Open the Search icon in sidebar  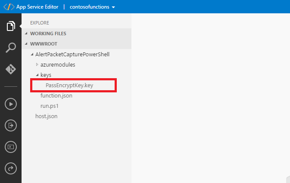click(x=11, y=48)
